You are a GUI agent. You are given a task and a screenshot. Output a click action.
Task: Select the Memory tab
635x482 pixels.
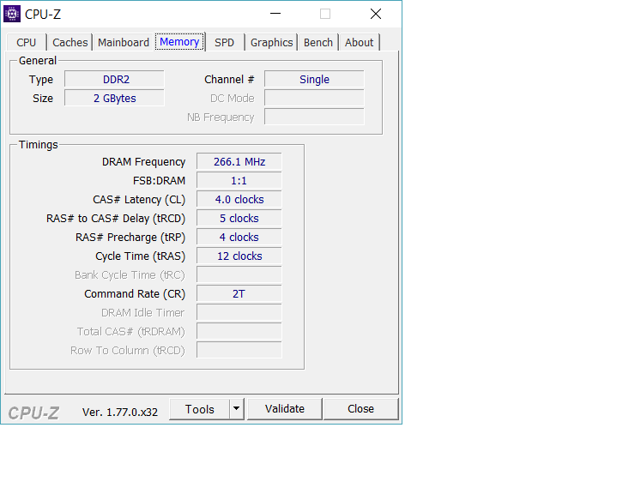click(x=179, y=42)
